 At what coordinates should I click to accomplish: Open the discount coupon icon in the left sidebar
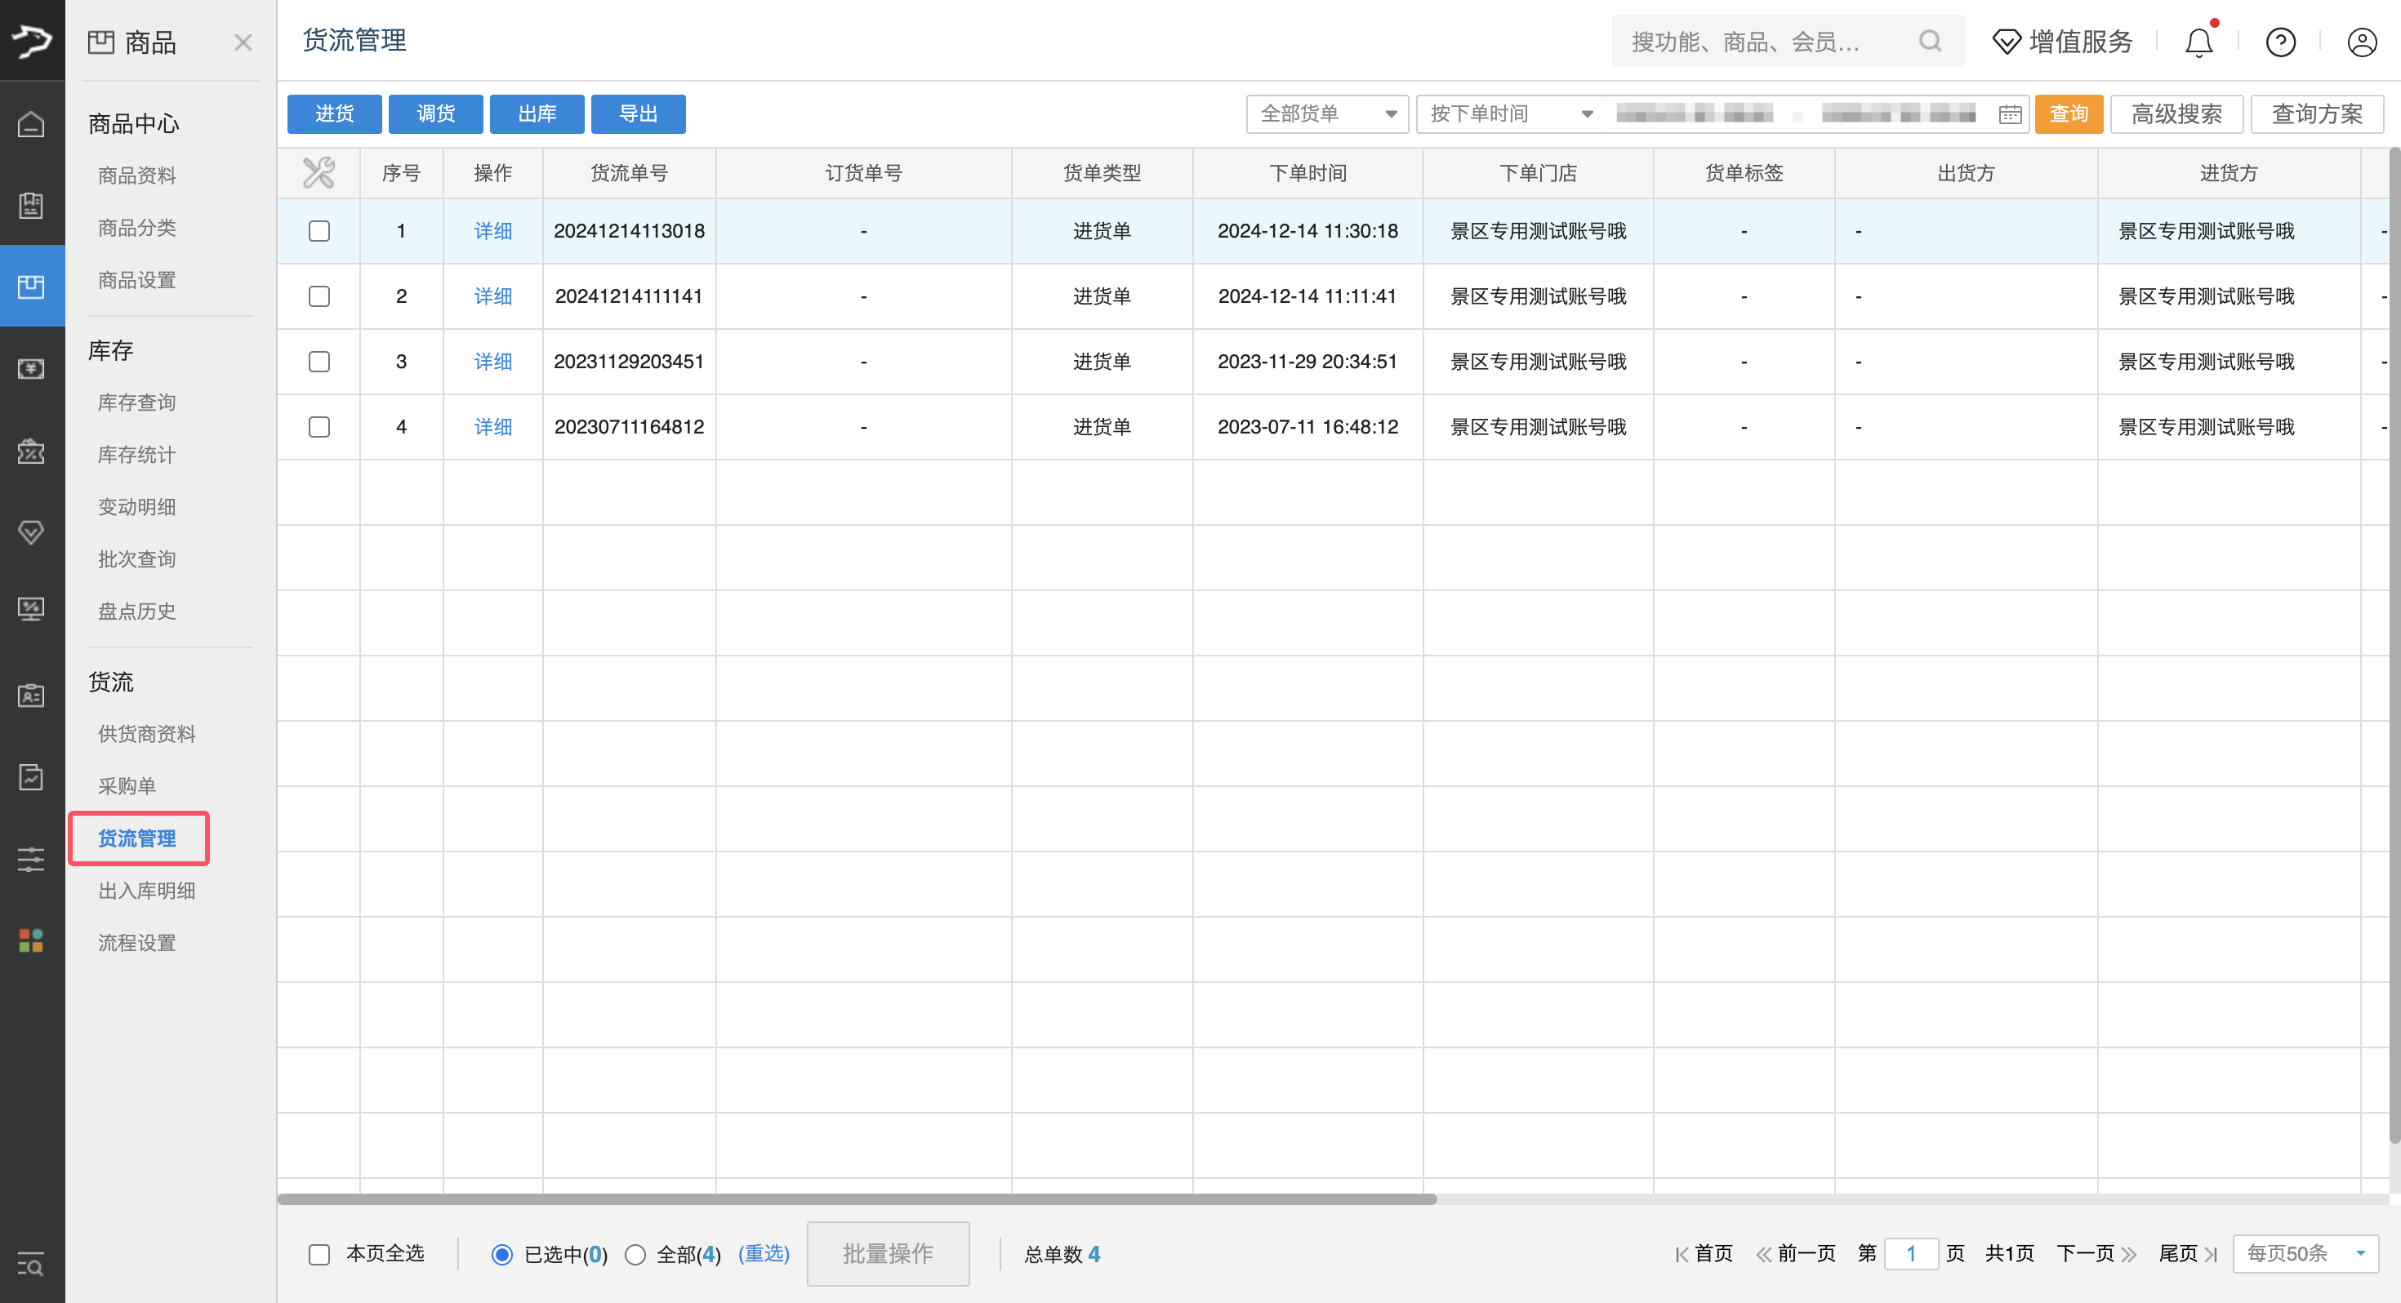pyautogui.click(x=31, y=451)
